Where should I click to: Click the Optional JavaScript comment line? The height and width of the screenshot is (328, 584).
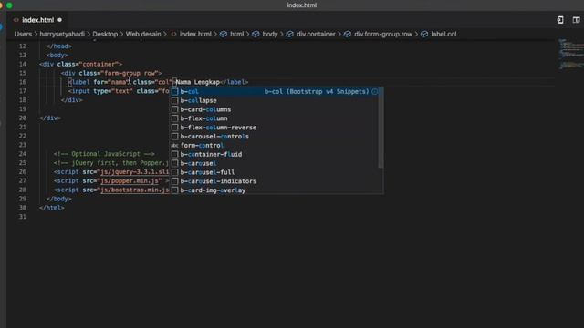point(104,154)
